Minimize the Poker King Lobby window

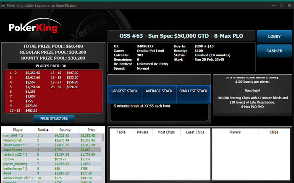tap(273, 5)
